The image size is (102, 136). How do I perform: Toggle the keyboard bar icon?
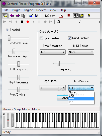76,16
